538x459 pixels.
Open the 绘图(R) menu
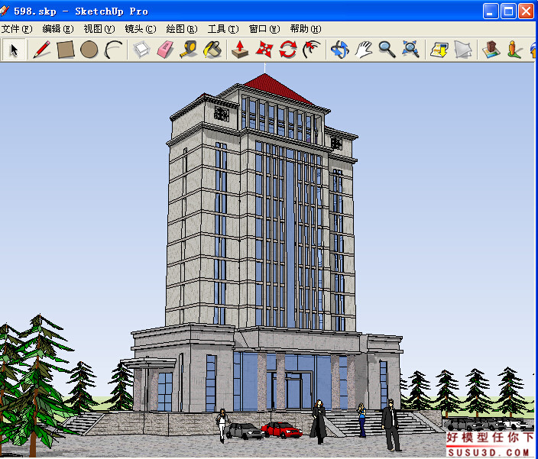click(182, 29)
